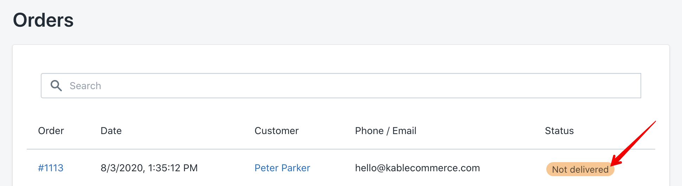Click the word Email in the column header
The height and width of the screenshot is (186, 682).
click(404, 131)
